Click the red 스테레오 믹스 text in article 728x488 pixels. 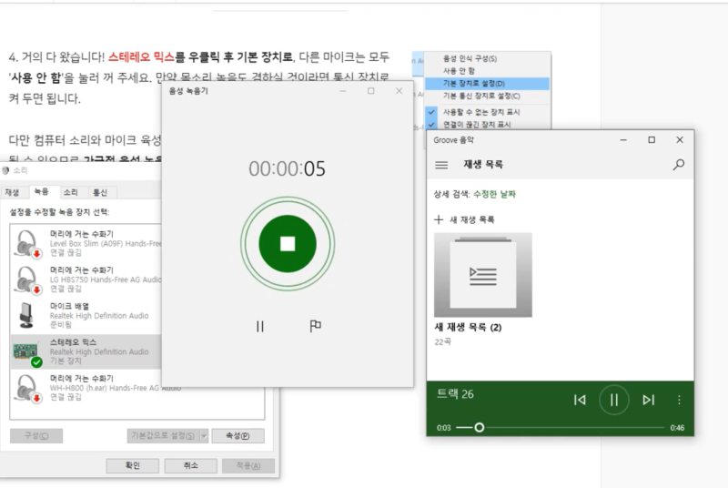141,57
